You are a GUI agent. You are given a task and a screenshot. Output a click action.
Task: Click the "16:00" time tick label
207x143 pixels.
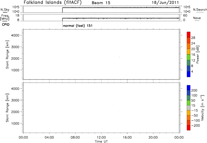[x=127, y=138]
